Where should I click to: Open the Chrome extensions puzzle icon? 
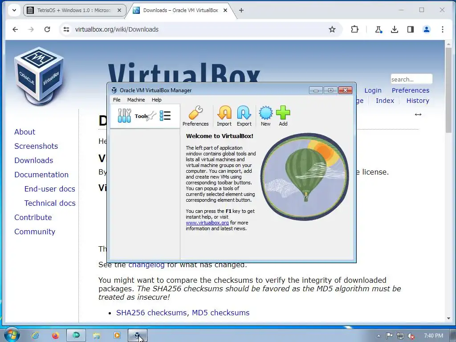354,29
